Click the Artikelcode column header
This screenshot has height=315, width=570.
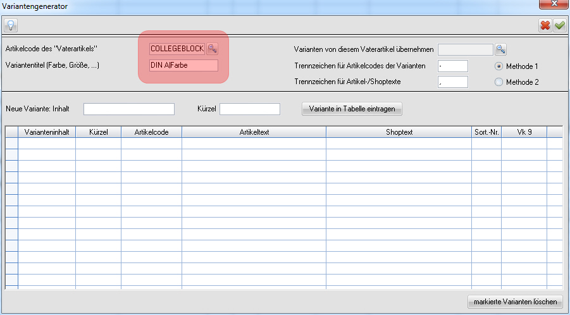pyautogui.click(x=151, y=132)
